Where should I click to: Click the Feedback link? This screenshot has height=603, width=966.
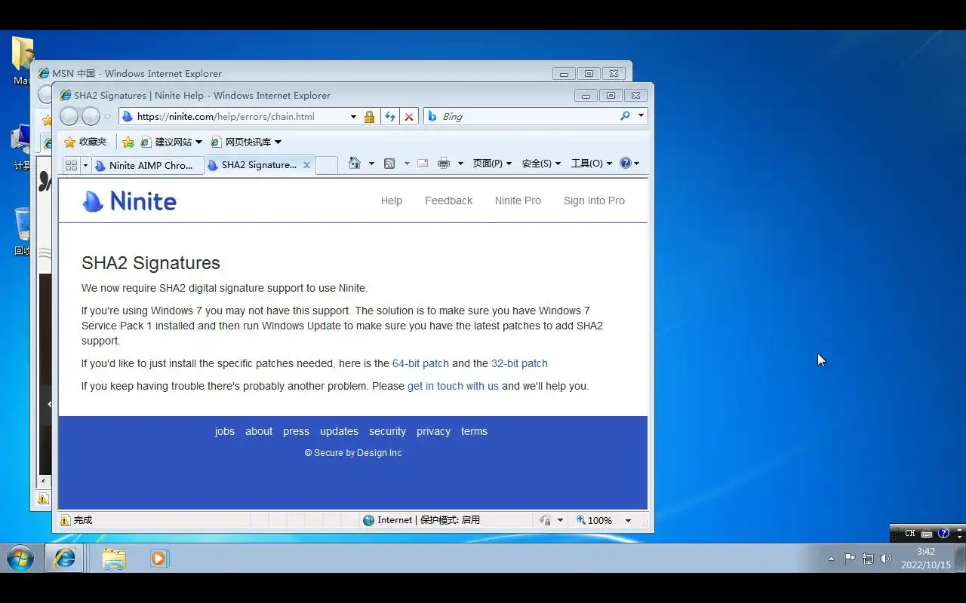coord(448,200)
